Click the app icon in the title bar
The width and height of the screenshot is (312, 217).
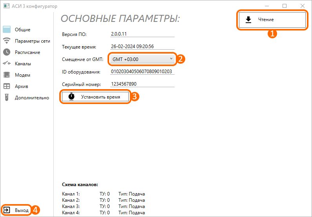click(x=6, y=6)
